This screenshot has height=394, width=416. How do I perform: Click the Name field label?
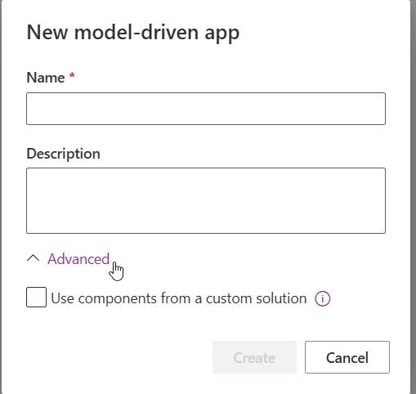tap(46, 78)
